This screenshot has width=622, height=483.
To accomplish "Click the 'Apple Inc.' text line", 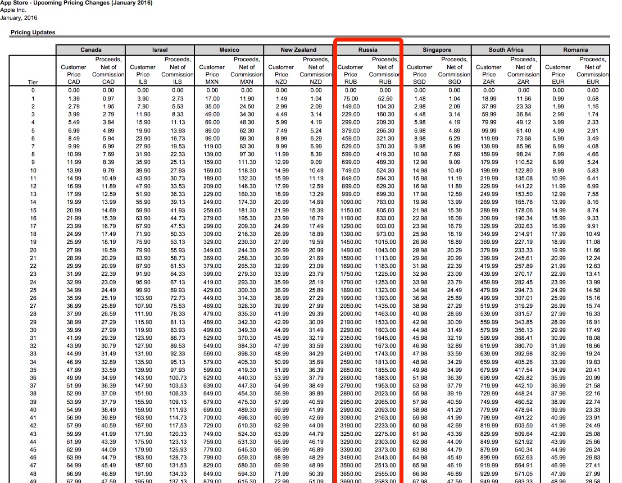I will coord(13,10).
